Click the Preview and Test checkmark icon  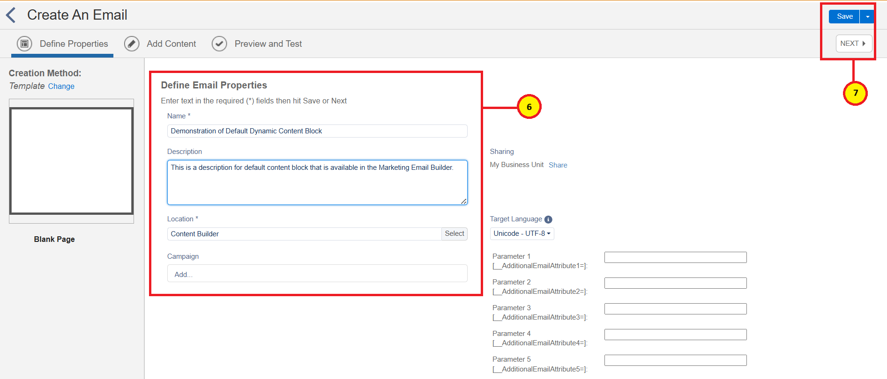(219, 44)
